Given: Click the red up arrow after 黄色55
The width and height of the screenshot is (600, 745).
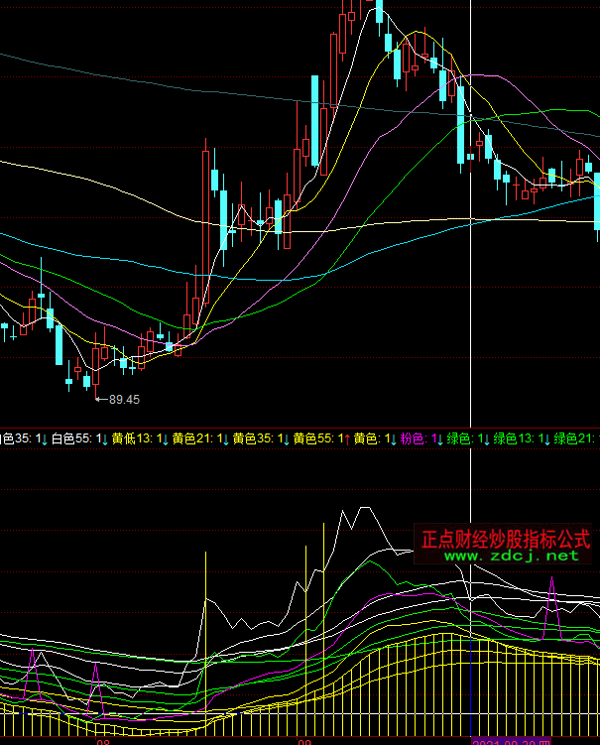Looking at the screenshot, I should tap(344, 437).
